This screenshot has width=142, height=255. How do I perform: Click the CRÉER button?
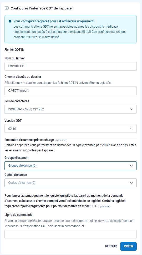[x=128, y=246]
